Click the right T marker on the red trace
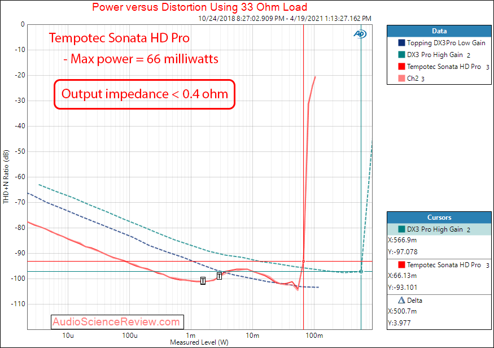The image size is (494, 348). click(219, 276)
